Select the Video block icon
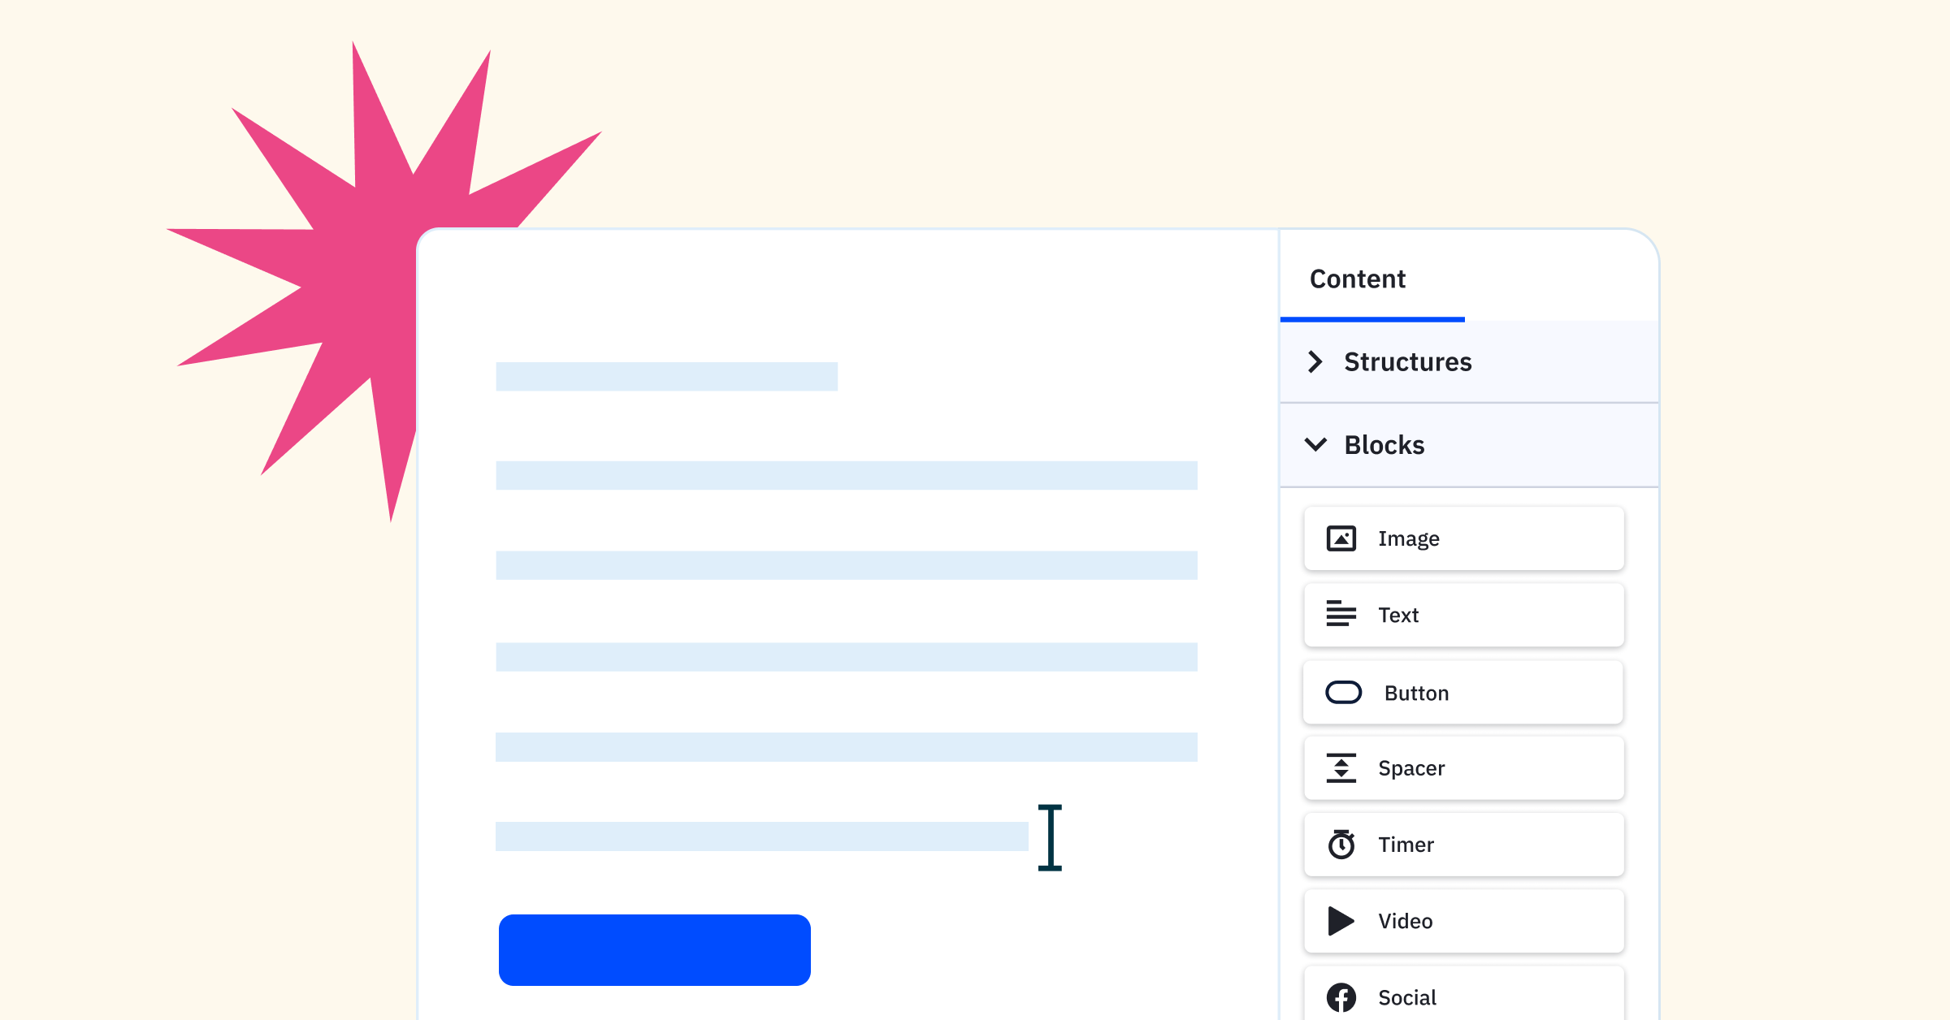 [1340, 918]
